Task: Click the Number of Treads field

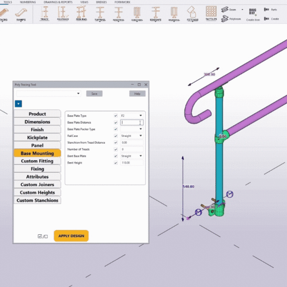Action: (132, 149)
